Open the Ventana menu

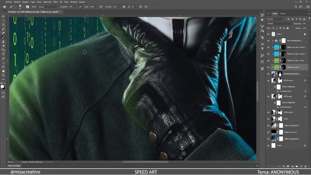pos(74,2)
